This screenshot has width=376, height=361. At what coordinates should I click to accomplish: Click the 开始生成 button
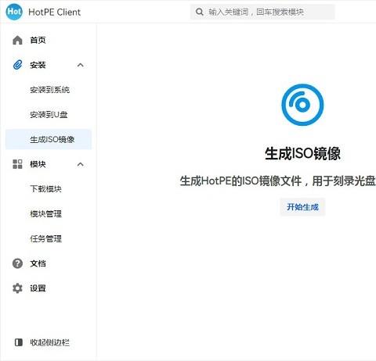(x=302, y=207)
